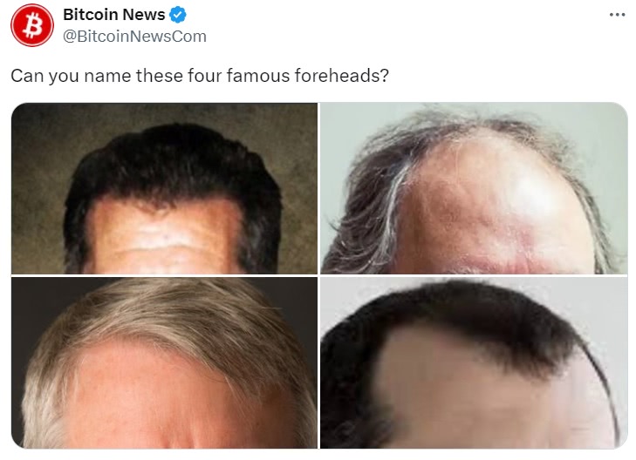This screenshot has height=460, width=636.
Task: Open the @BitcoinNewsCom handle link
Action: point(134,37)
